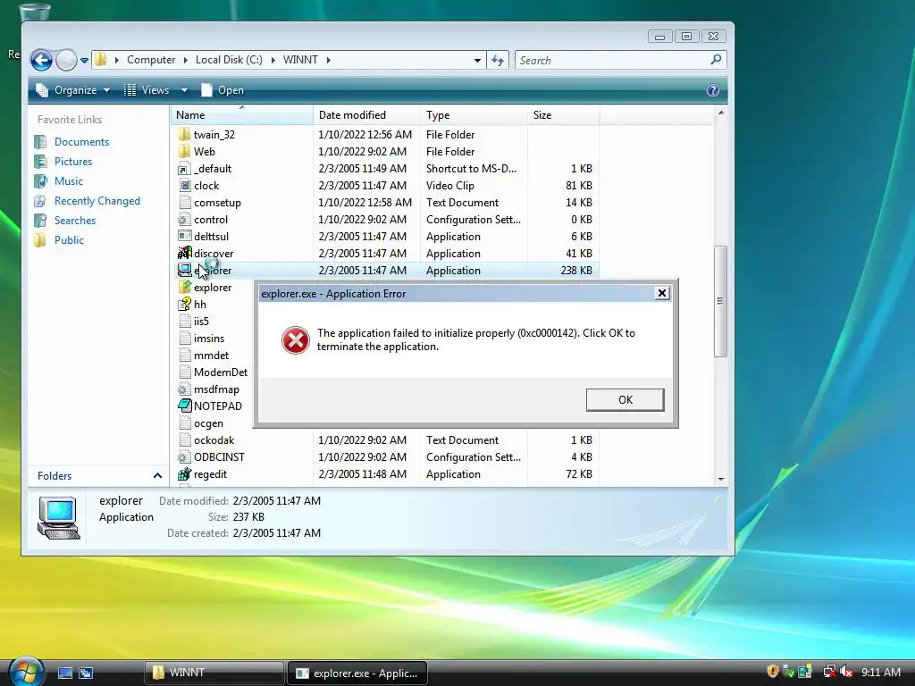915x686 pixels.
Task: Select the hh help application icon
Action: (x=184, y=304)
